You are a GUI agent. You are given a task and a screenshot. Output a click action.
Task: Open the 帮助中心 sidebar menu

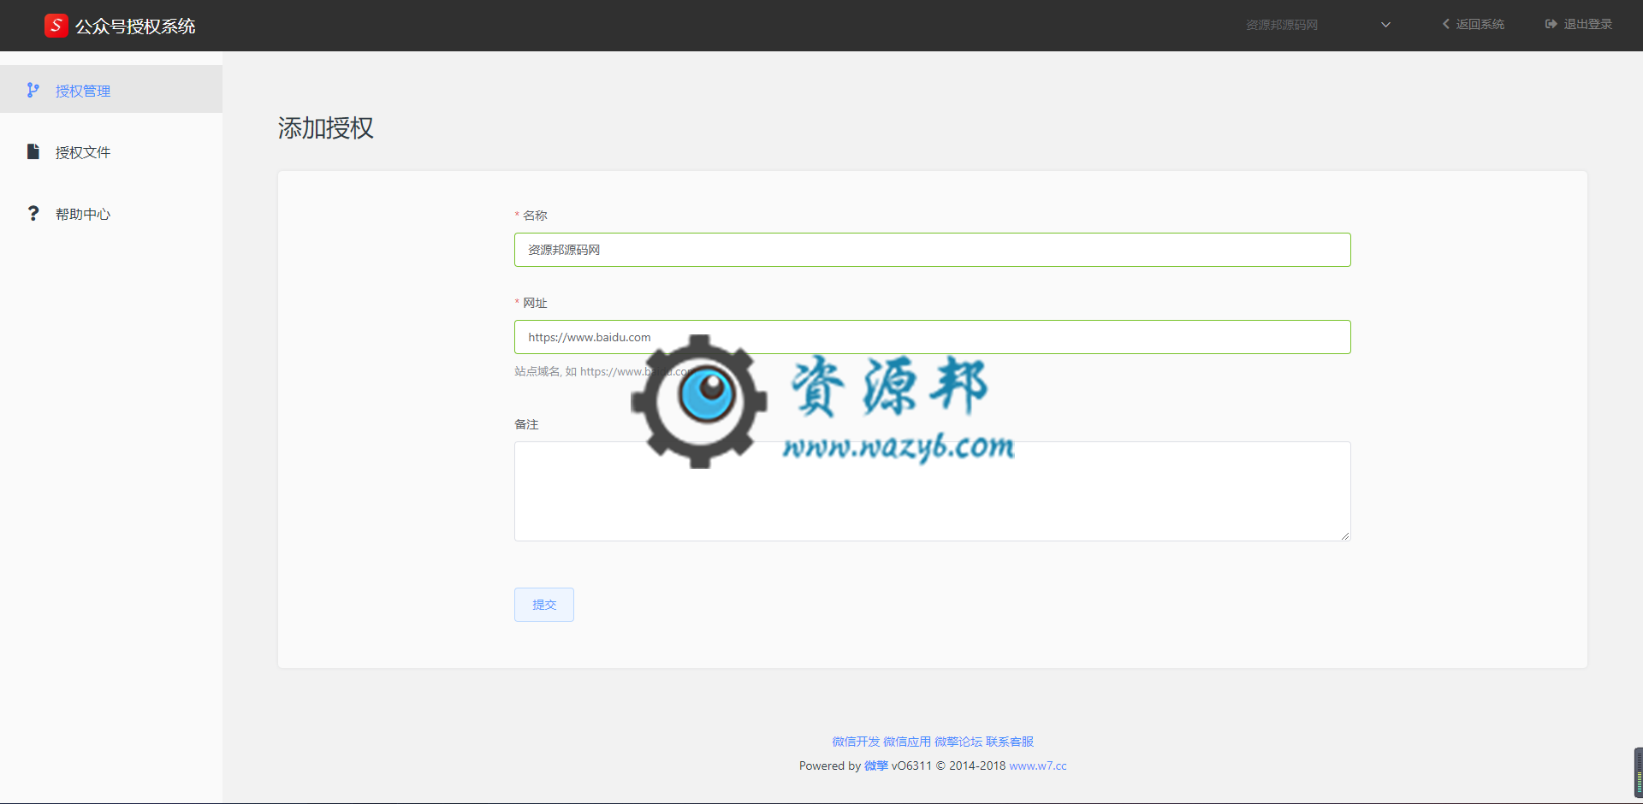pos(111,213)
